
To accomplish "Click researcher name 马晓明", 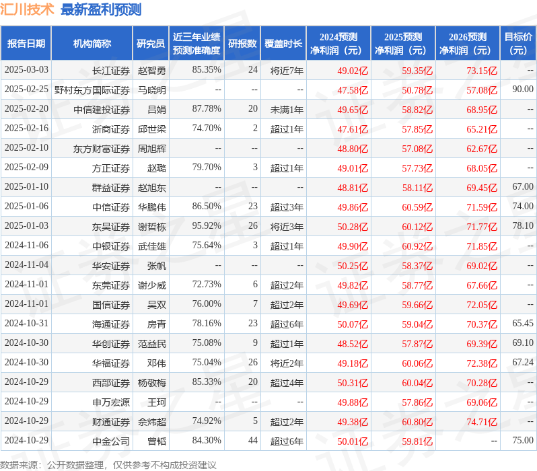I will click(x=151, y=90).
